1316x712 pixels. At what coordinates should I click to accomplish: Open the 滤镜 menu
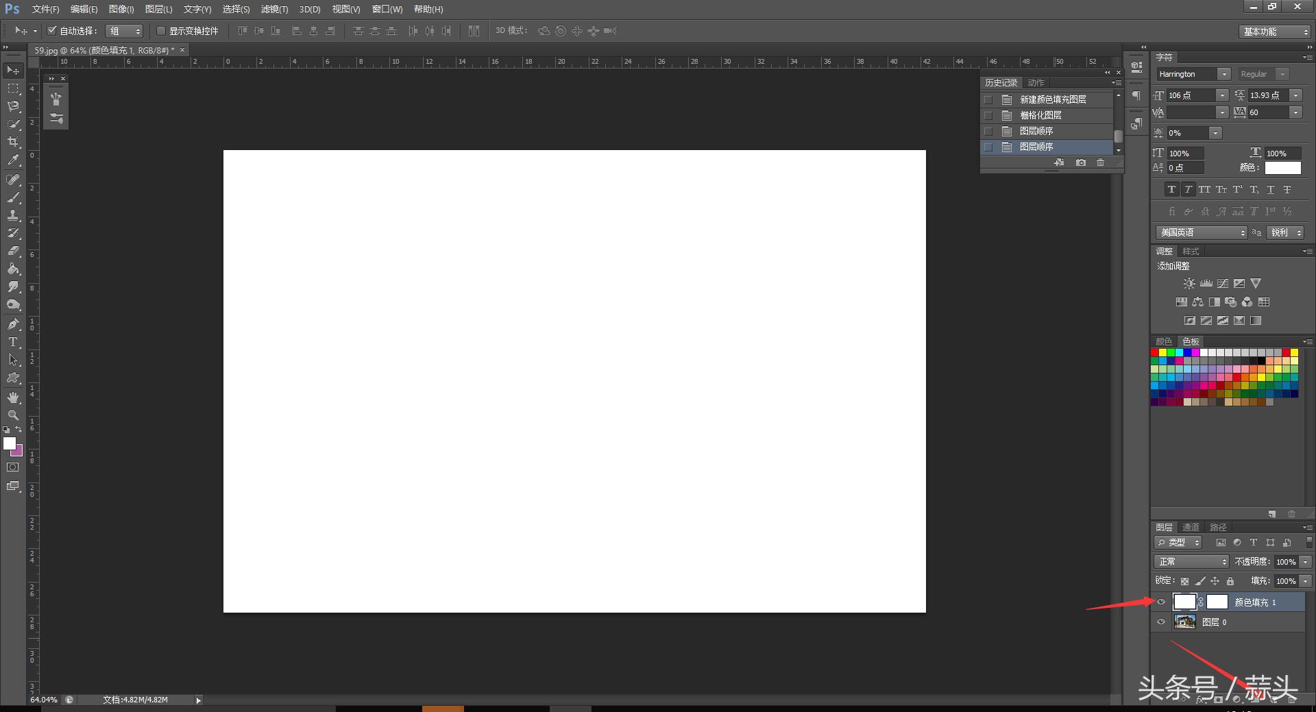pos(273,9)
